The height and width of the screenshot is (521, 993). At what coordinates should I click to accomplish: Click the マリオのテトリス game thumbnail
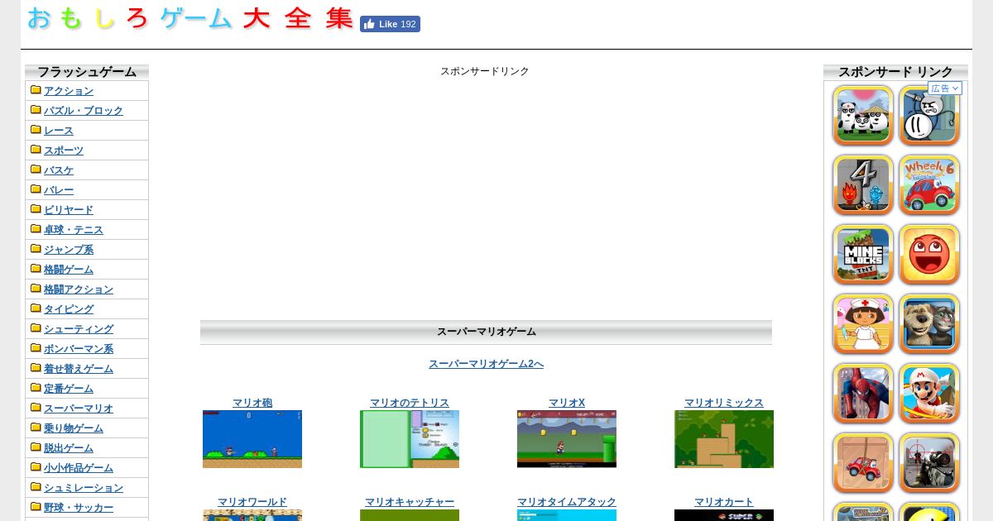click(410, 439)
